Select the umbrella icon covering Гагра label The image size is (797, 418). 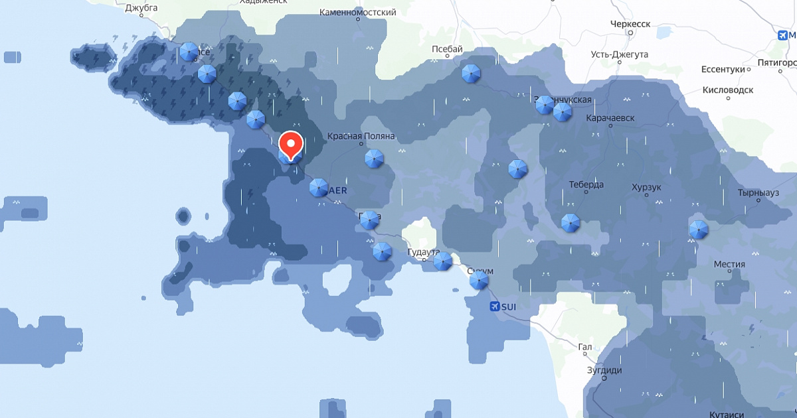pyautogui.click(x=369, y=220)
